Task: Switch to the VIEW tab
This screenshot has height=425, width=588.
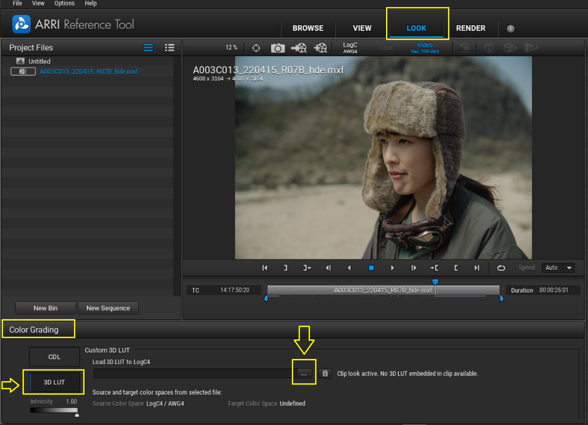Action: point(362,28)
